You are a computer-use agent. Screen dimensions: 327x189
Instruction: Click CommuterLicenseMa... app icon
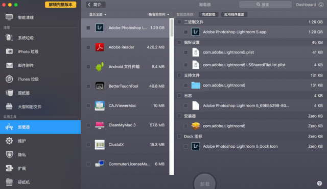click(100, 164)
